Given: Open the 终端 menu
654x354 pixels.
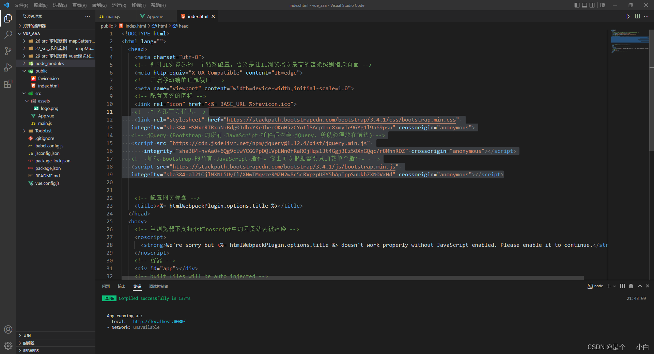Looking at the screenshot, I should click(x=138, y=5).
